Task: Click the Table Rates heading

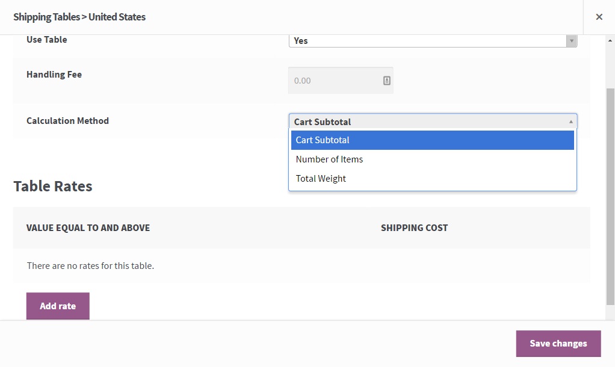Action: pos(53,187)
